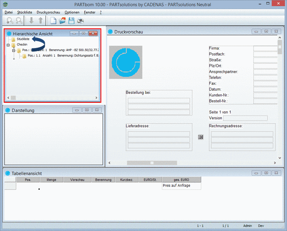Click Druckvorschau horizontal scrollbar thumb

pos(152,163)
